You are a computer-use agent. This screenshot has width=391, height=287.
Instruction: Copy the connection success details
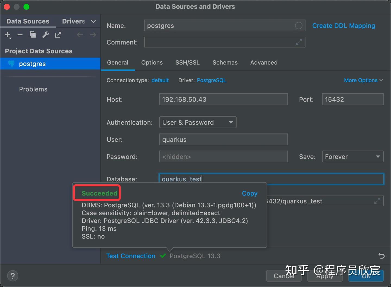click(249, 193)
